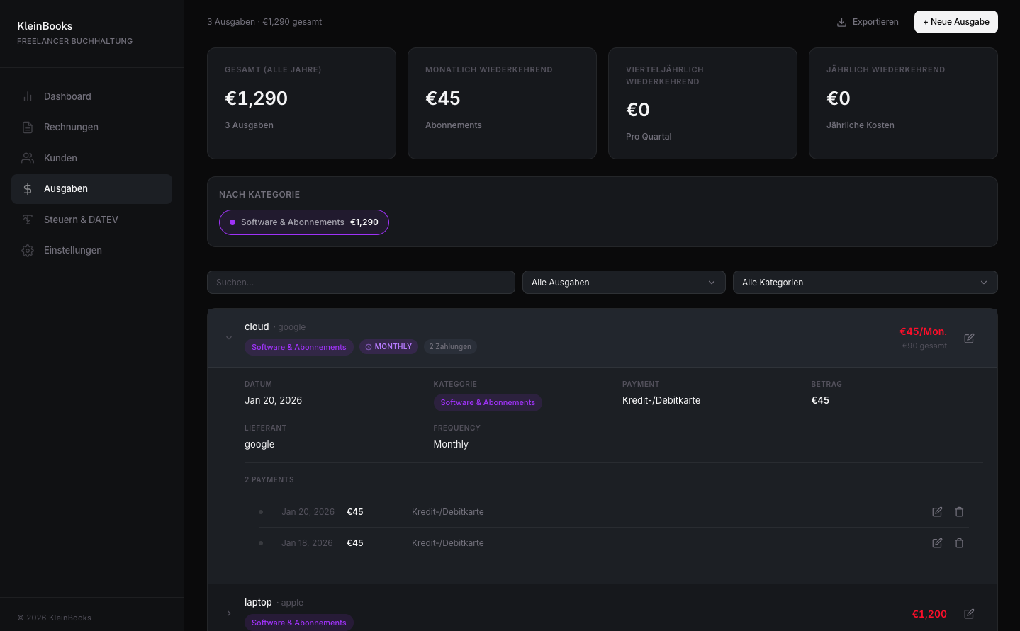The height and width of the screenshot is (631, 1020).
Task: Delete the Jan 20, 2026 payment
Action: pyautogui.click(x=959, y=512)
